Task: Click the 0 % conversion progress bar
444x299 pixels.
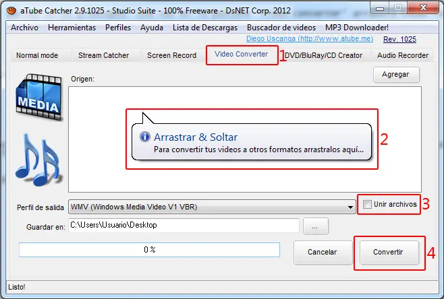Action: 149,250
